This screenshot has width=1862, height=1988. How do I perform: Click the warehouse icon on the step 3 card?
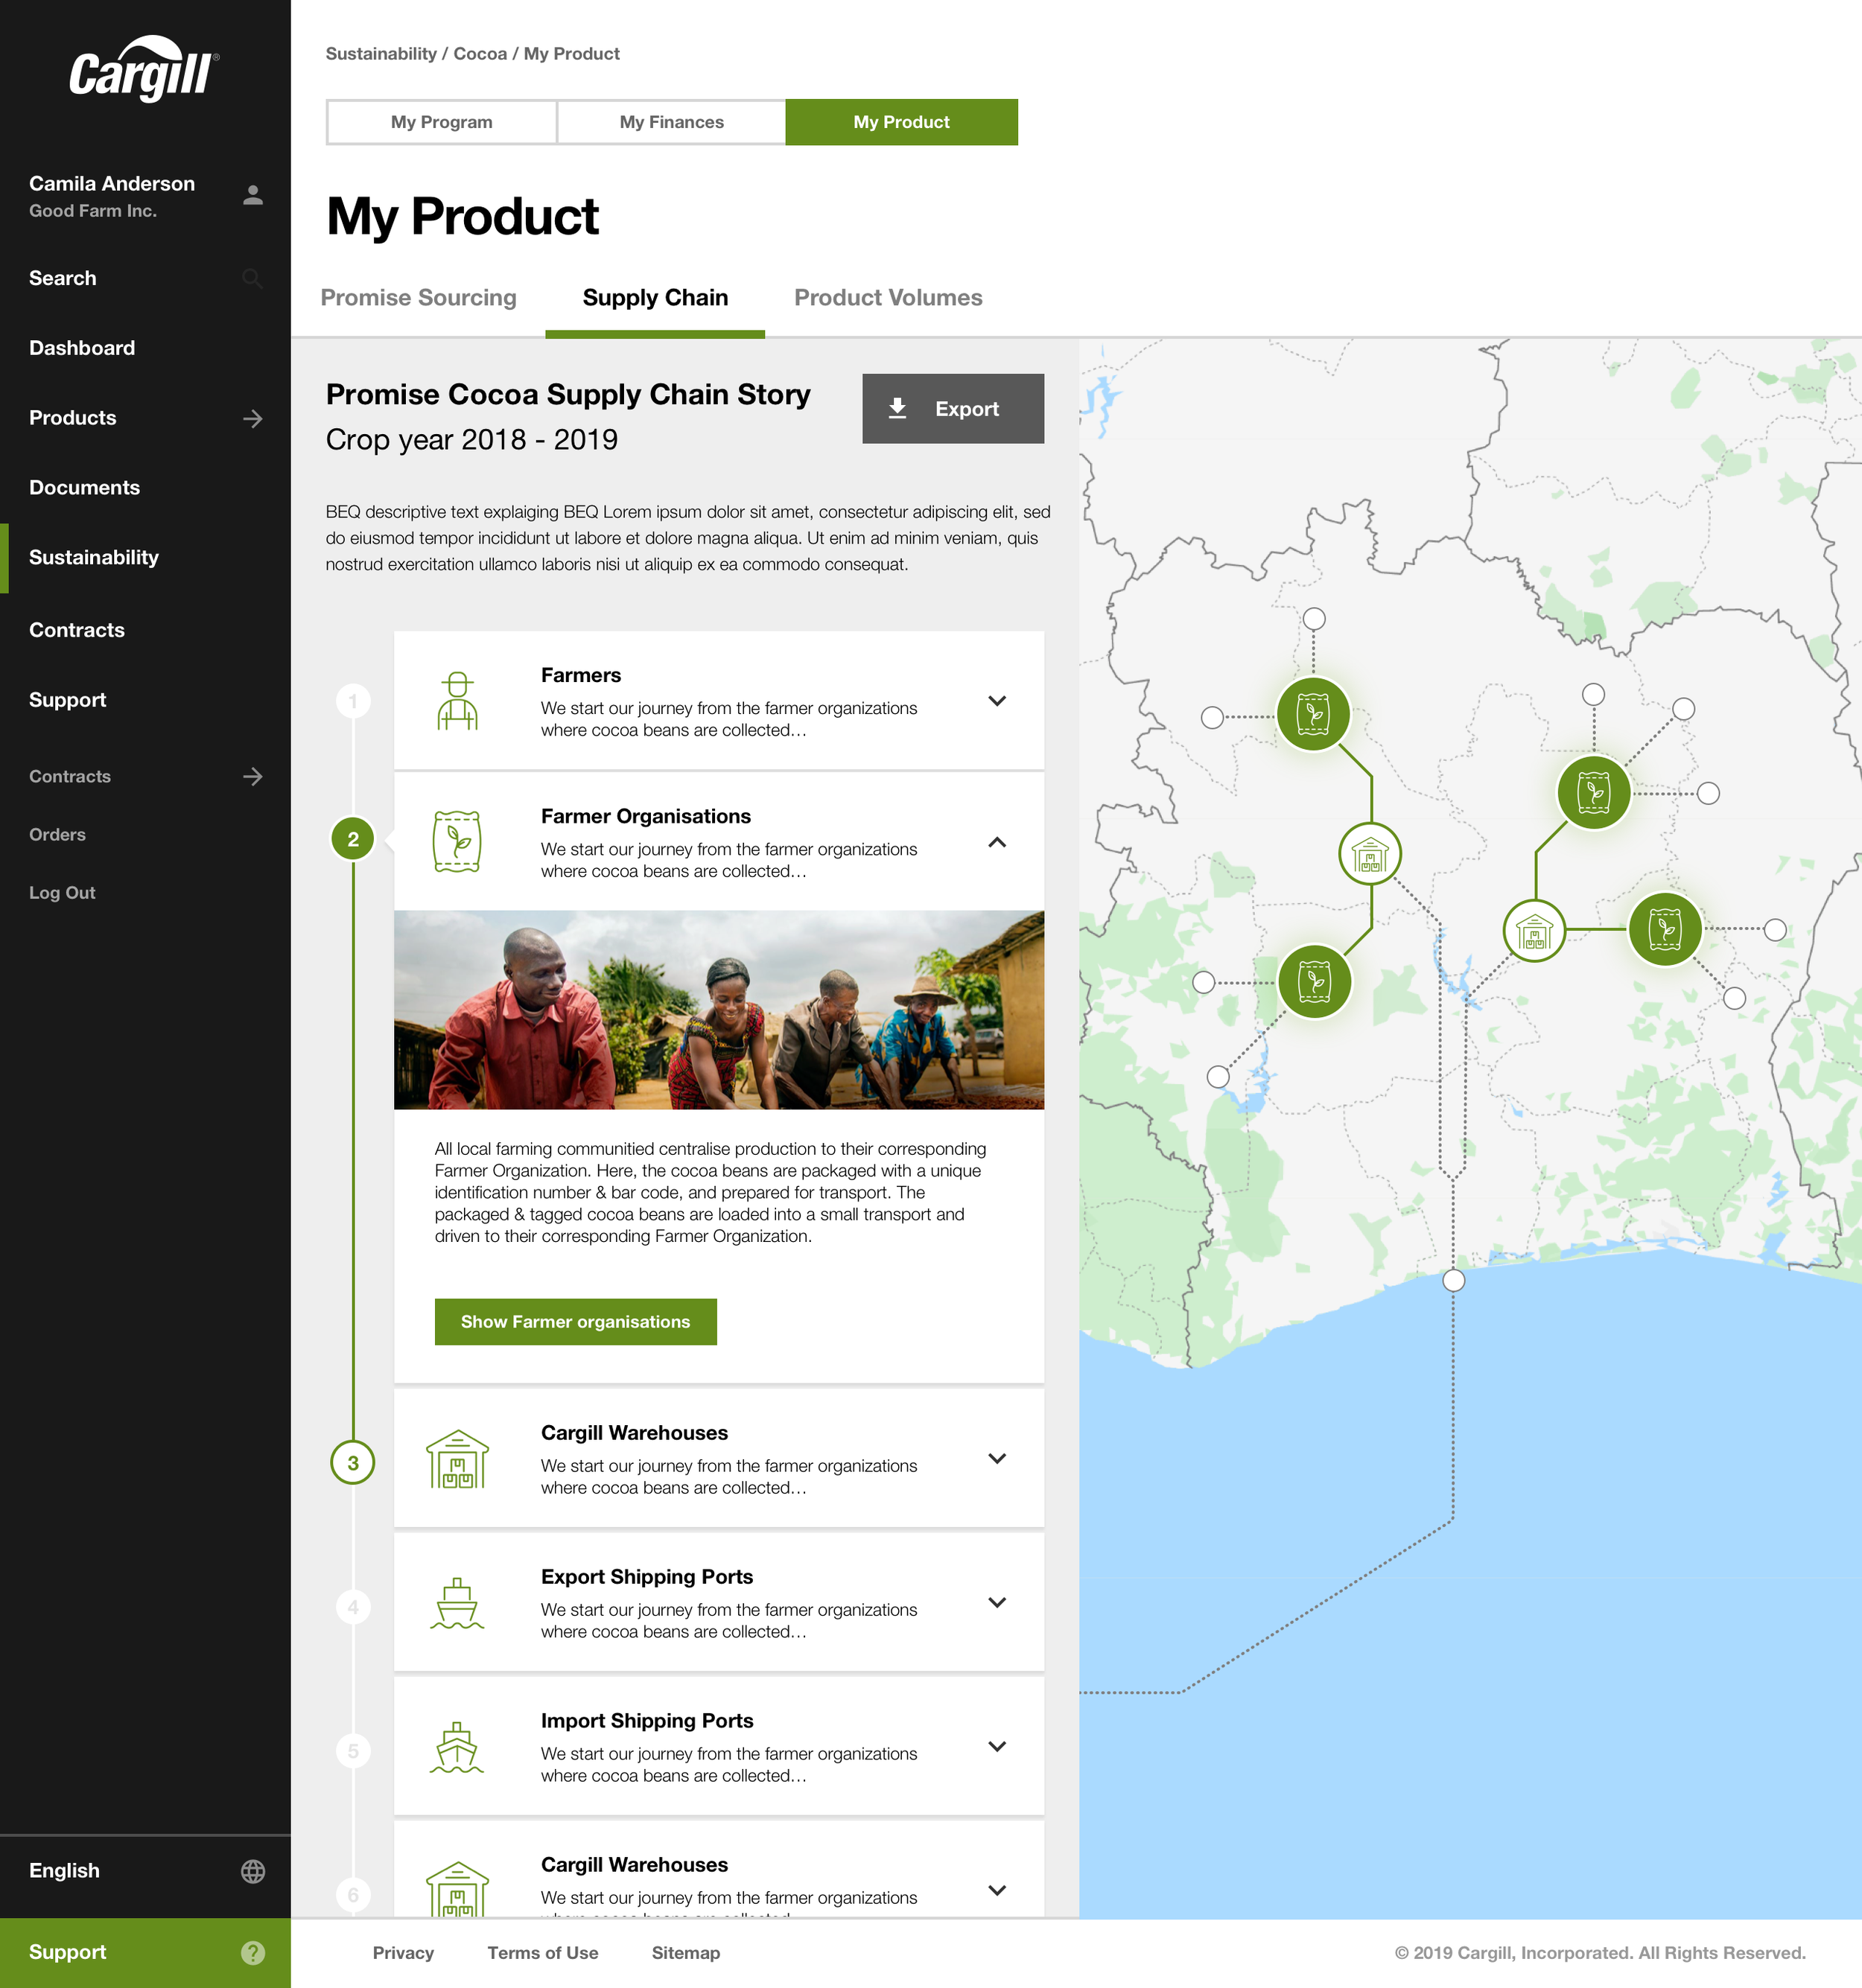pos(457,1459)
